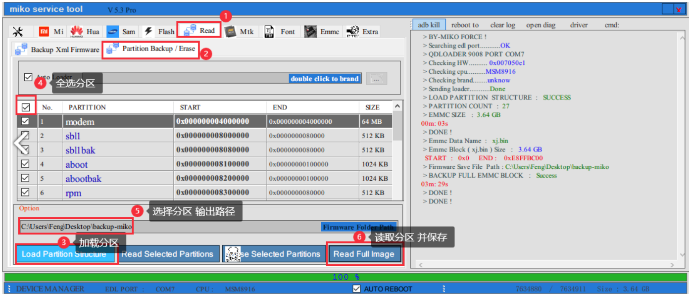The image size is (690, 294).
Task: Click the 'reboot to' toolbar item
Action: click(465, 25)
